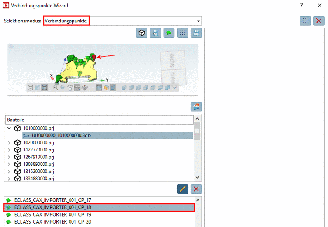Click the Bauteile column header
This screenshot has width=328, height=227.
(x=99, y=120)
